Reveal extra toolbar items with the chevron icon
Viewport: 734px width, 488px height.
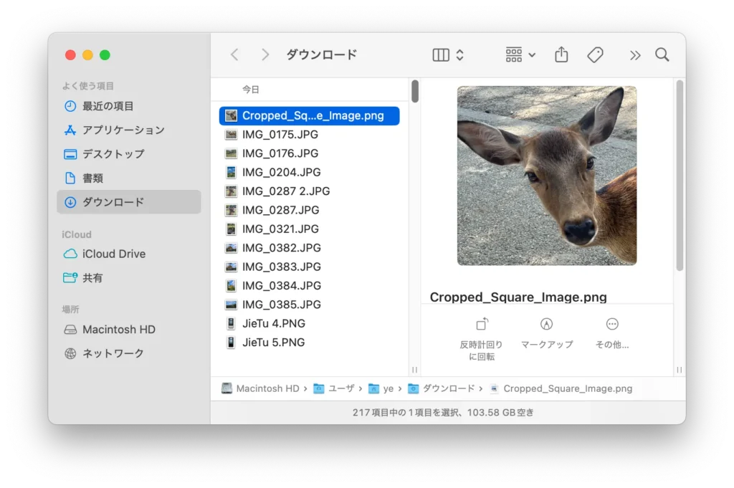click(x=634, y=54)
